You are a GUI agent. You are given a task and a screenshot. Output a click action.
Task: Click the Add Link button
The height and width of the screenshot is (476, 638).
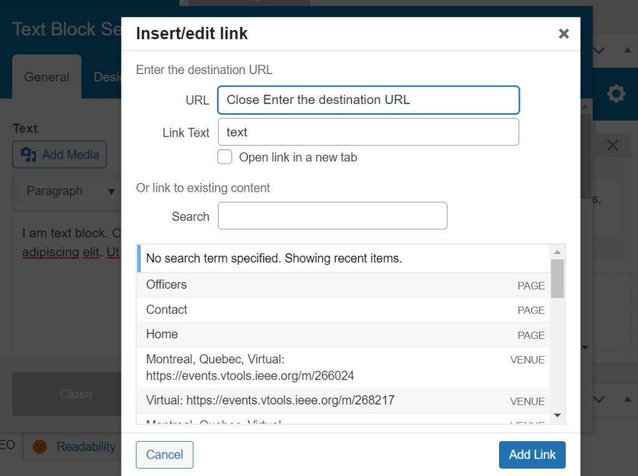(532, 455)
